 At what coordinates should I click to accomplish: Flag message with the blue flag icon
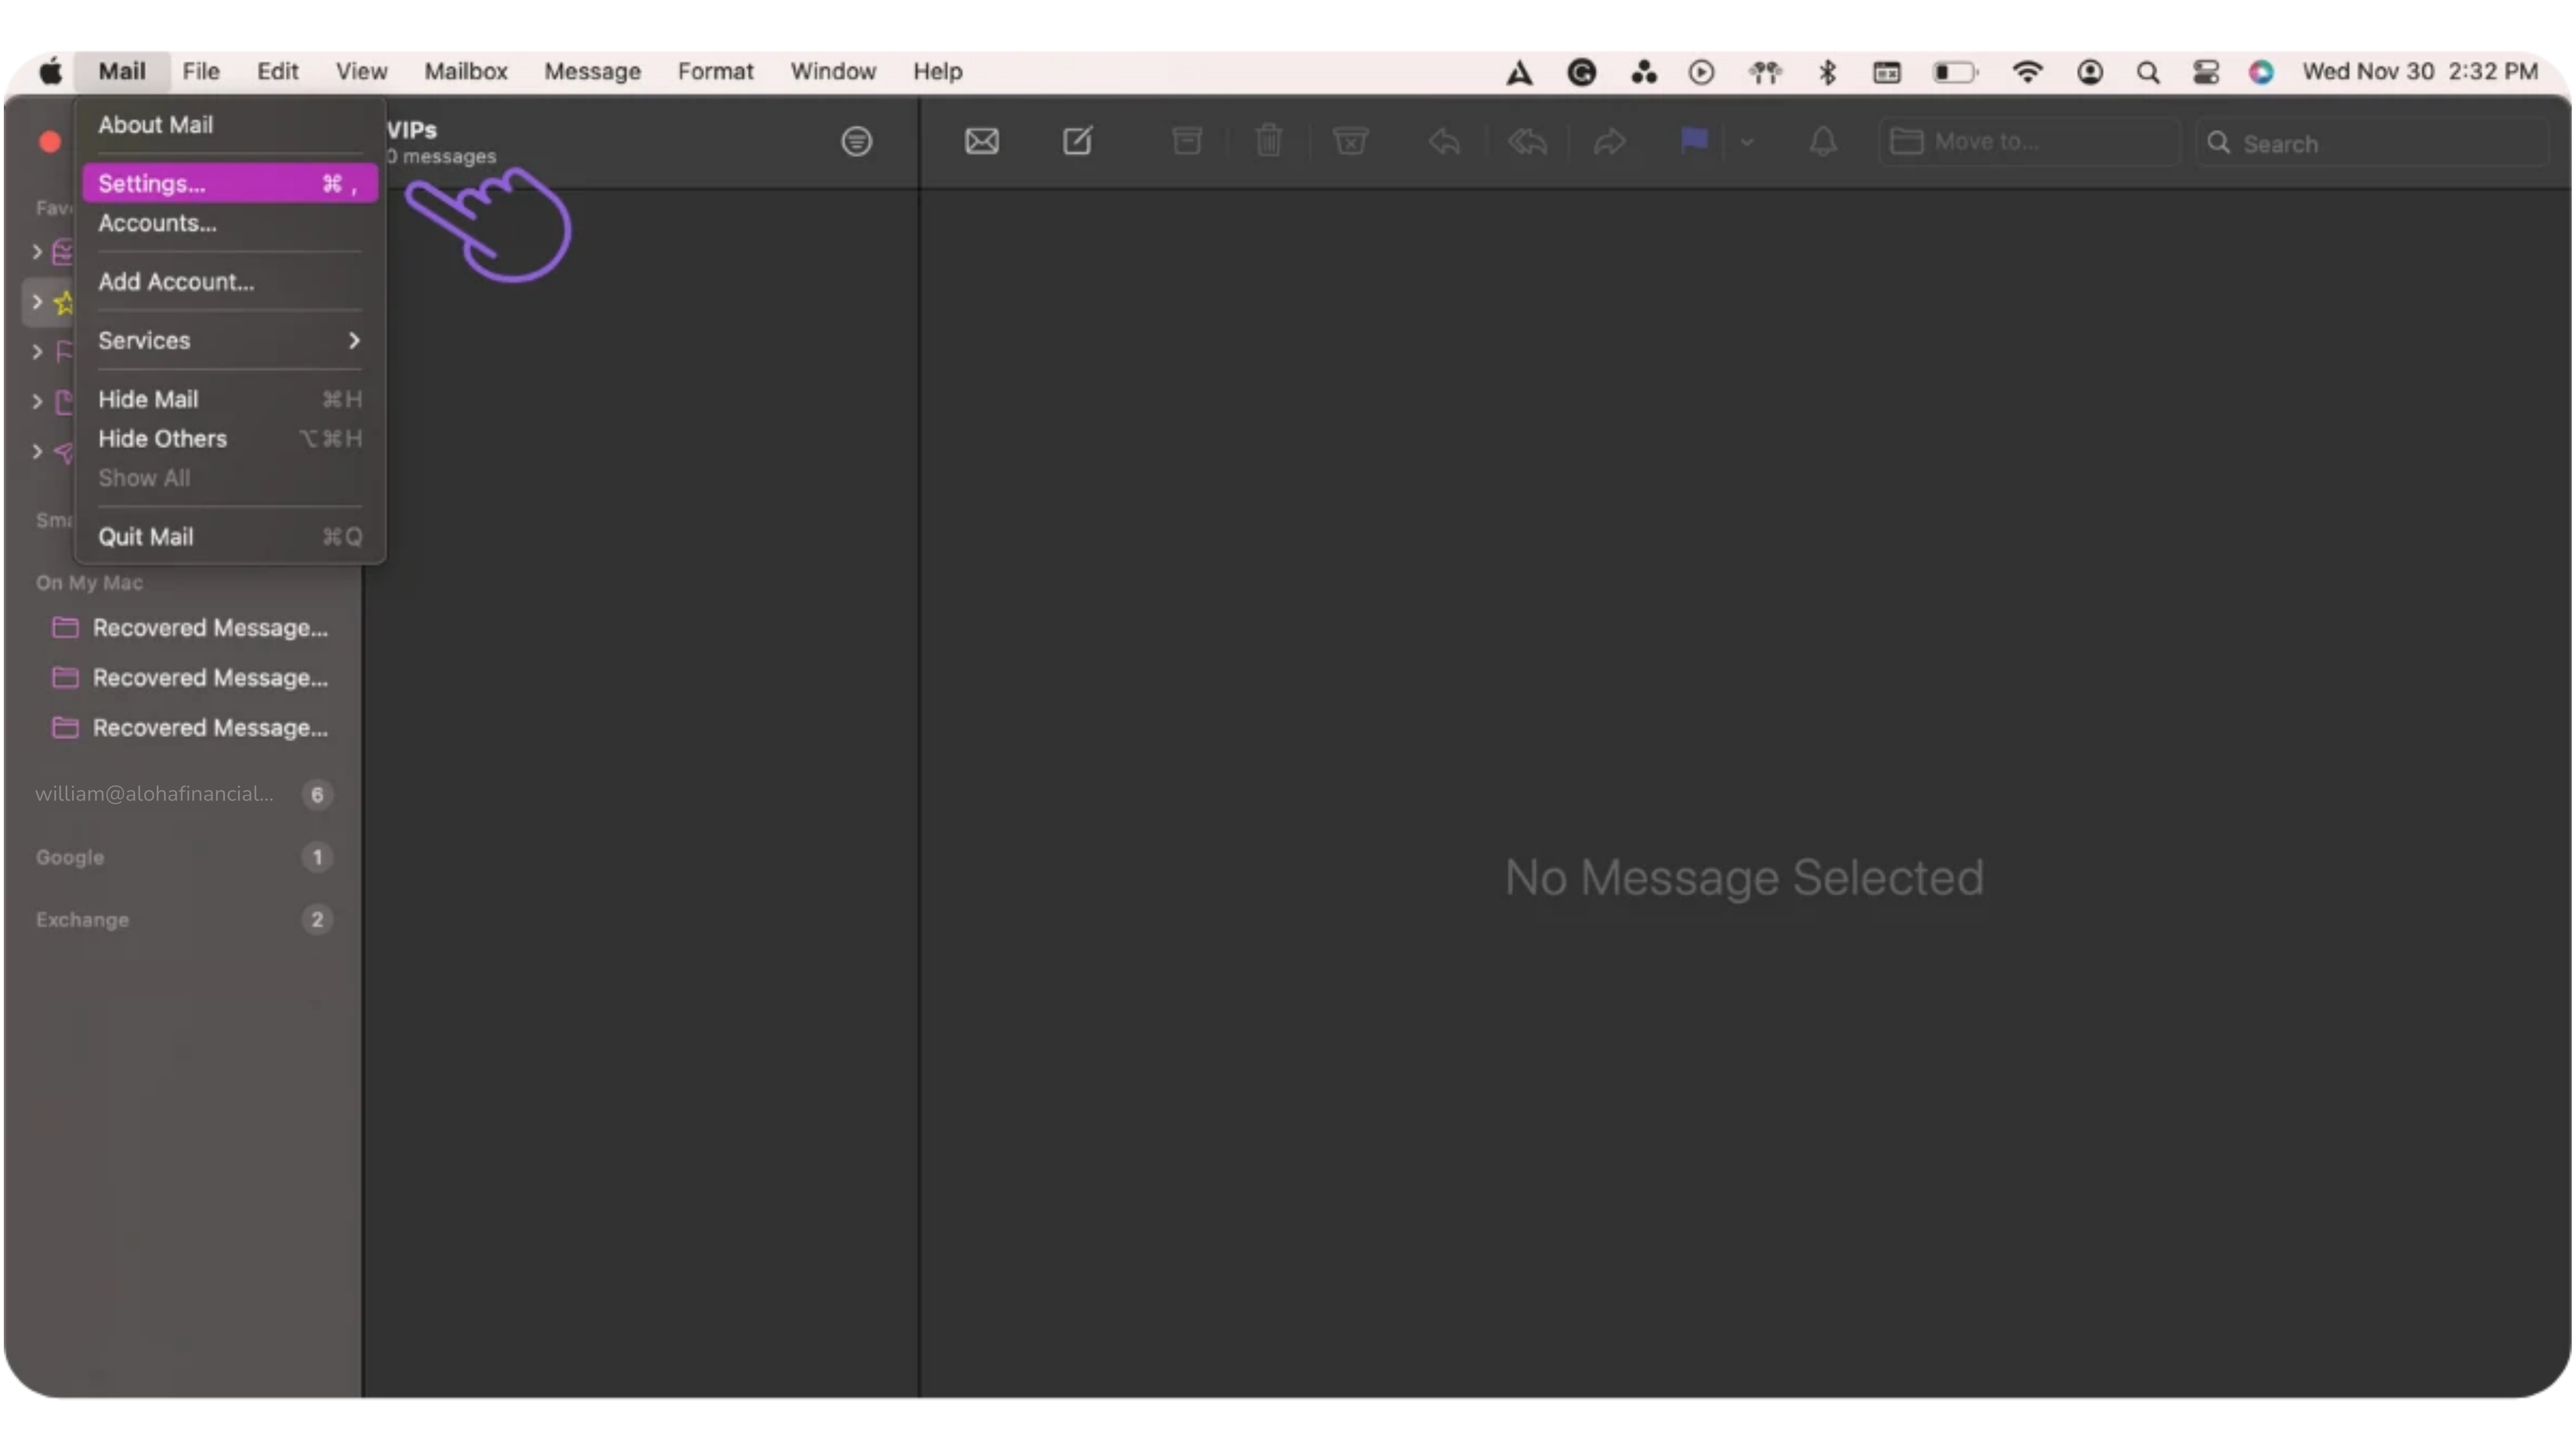[x=1694, y=141]
